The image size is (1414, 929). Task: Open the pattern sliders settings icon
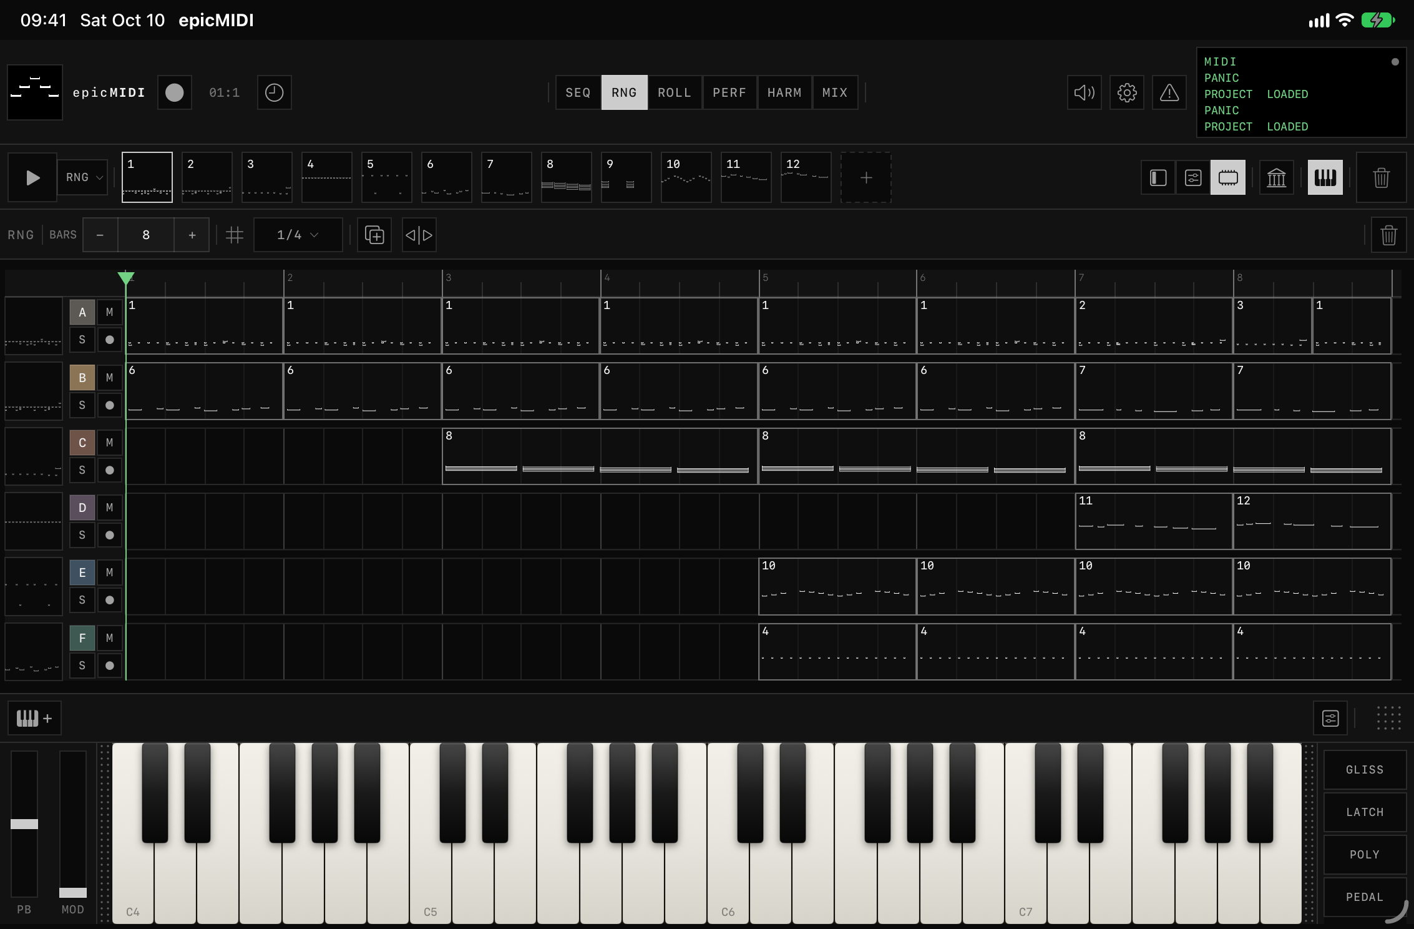[x=1193, y=177]
